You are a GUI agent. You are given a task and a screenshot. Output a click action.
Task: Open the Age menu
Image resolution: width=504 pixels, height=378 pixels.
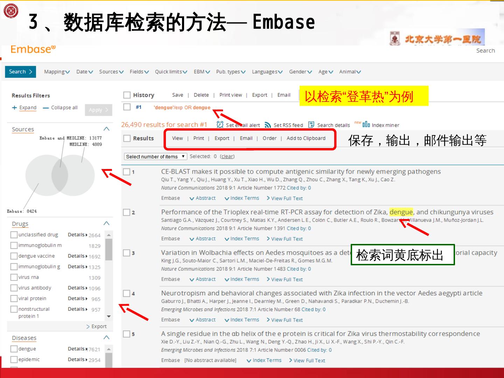coord(326,72)
